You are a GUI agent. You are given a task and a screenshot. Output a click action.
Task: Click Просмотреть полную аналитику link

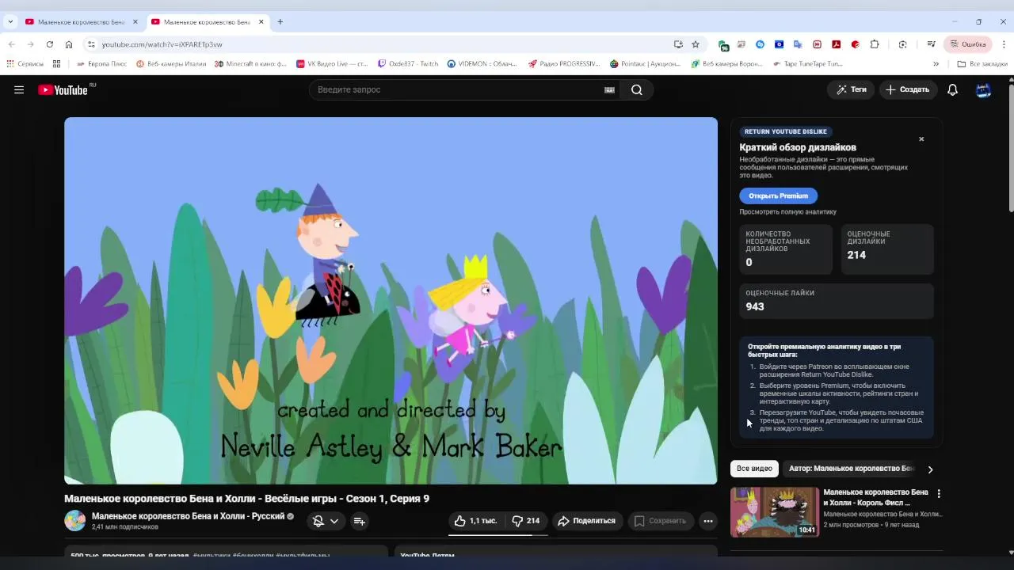click(x=787, y=212)
